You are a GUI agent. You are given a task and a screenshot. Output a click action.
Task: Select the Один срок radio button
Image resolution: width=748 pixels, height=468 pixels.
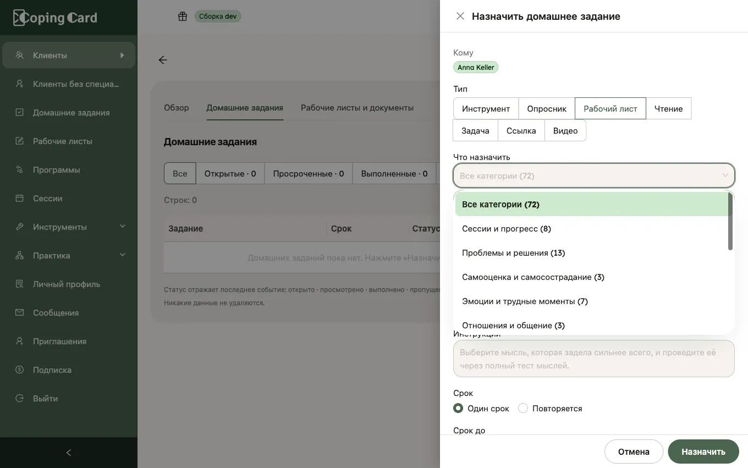458,408
